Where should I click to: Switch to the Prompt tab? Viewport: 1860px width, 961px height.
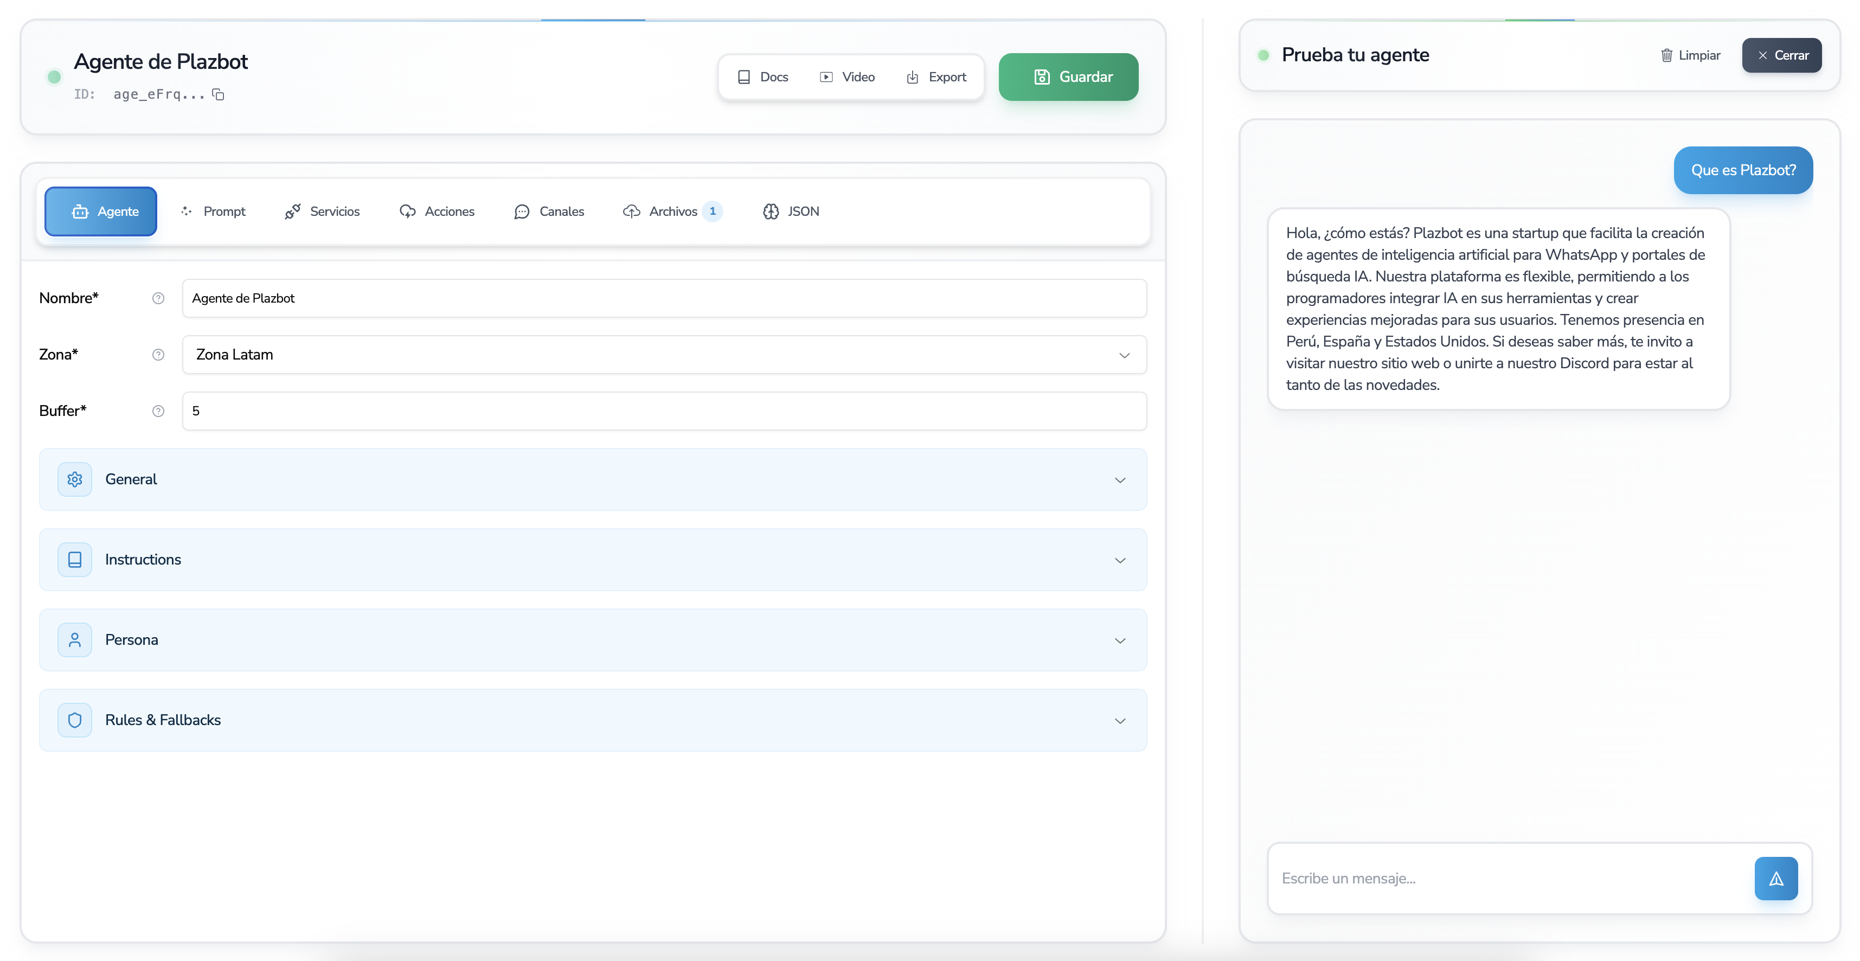[x=214, y=212]
